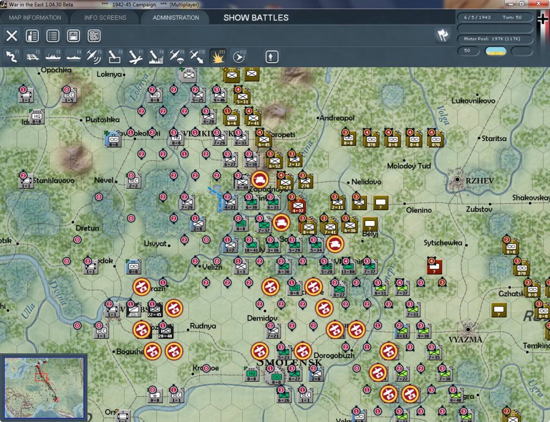The image size is (550, 422).
Task: Switch to the Administration tab
Action: [x=176, y=18]
